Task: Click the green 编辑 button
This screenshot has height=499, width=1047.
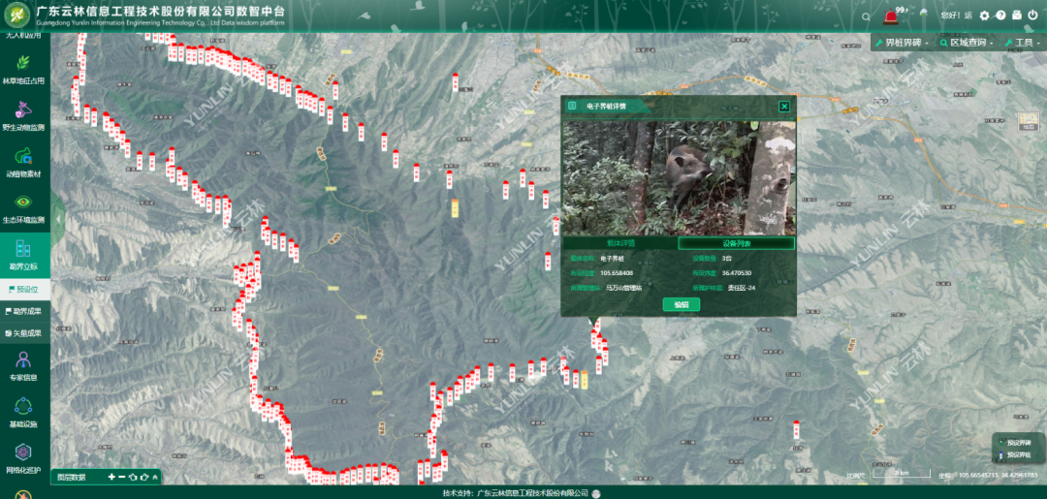Action: pos(682,304)
